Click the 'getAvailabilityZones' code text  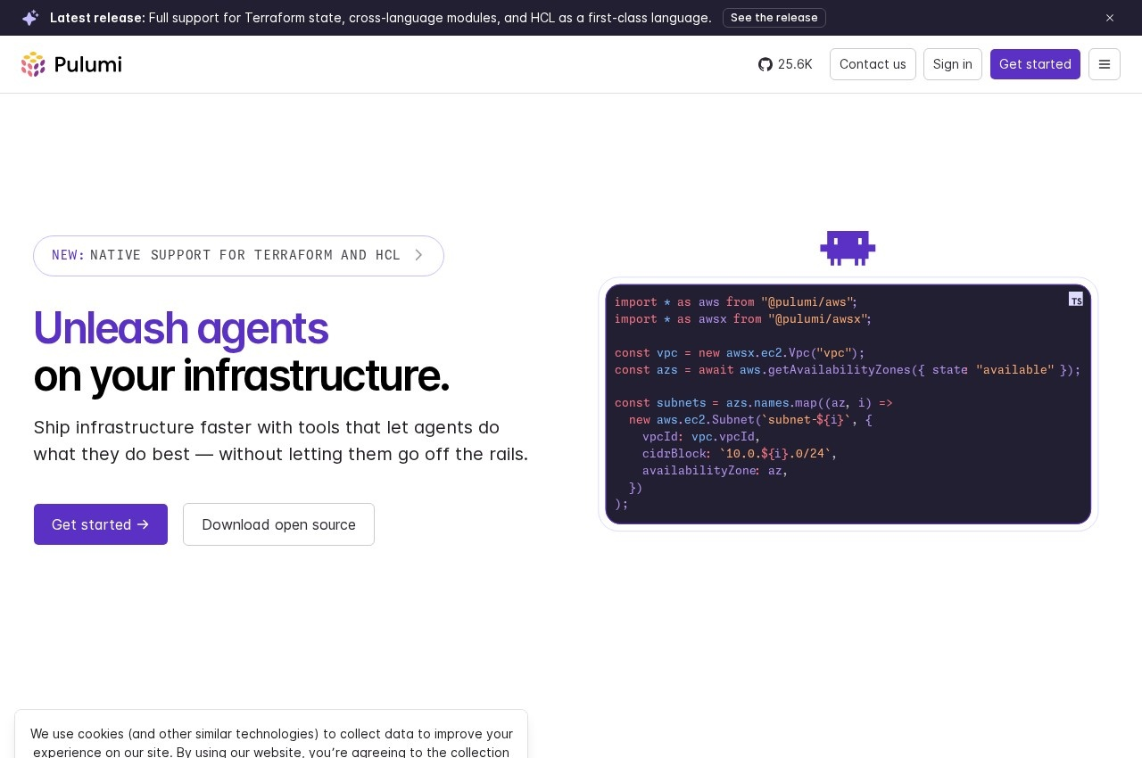(839, 370)
